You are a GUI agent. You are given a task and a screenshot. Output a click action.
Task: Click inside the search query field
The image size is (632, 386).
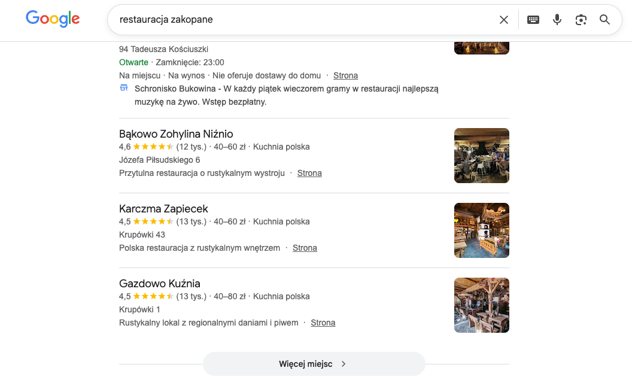tap(299, 20)
